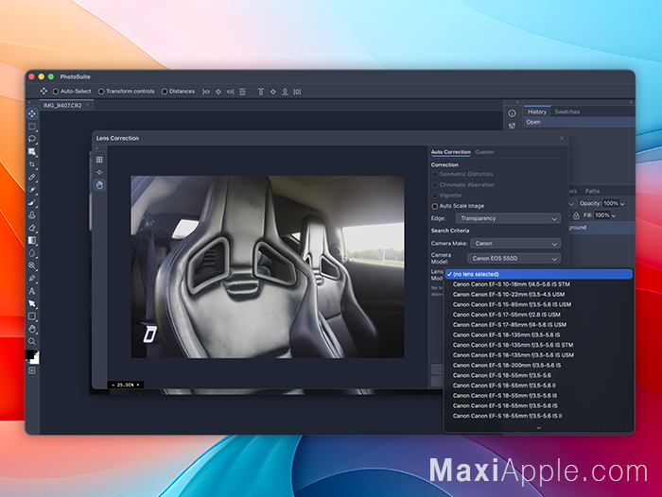Select the Lasso tool
Viewport: 662px width, 497px height.
point(32,139)
